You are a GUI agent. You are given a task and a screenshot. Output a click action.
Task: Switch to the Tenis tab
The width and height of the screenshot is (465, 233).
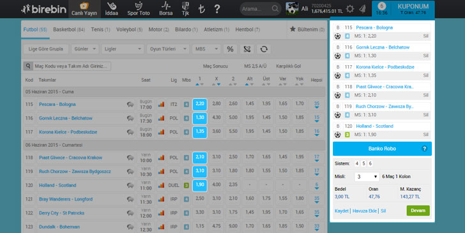pos(100,29)
